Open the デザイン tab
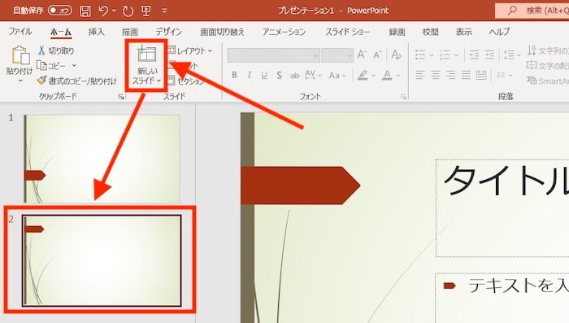The image size is (569, 323). pyautogui.click(x=169, y=32)
